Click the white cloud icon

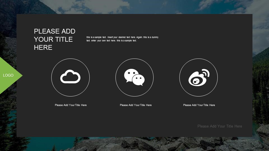pos(70,77)
